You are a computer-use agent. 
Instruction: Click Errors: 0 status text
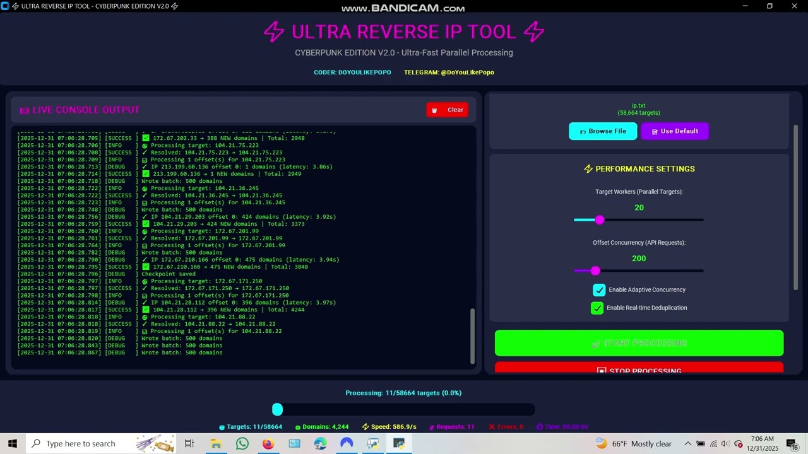506,427
